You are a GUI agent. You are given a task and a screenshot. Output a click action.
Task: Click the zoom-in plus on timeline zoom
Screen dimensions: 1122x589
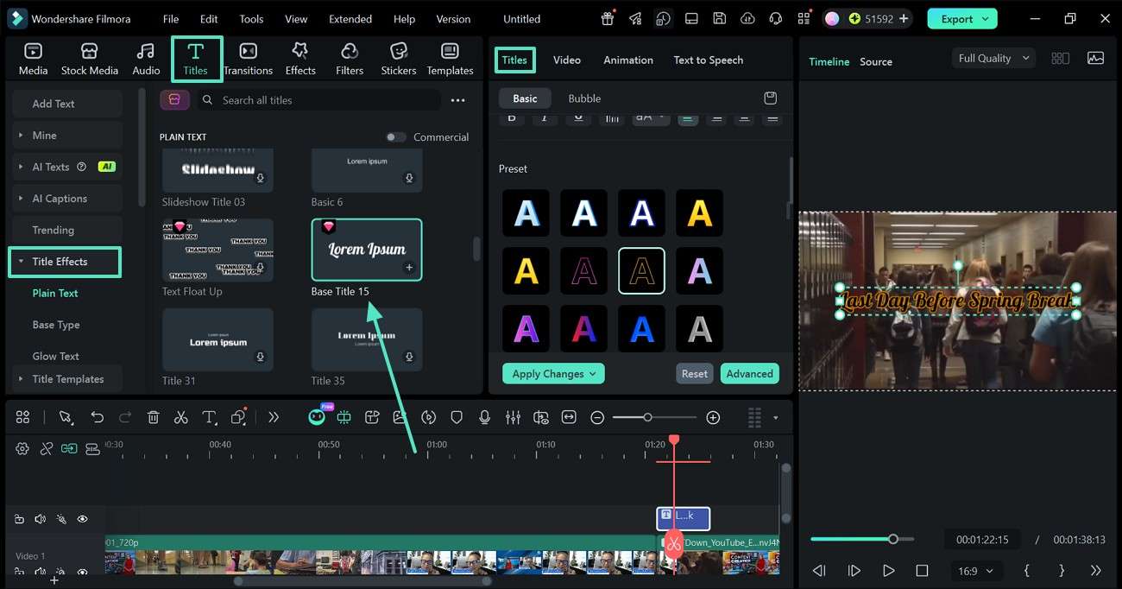713,417
